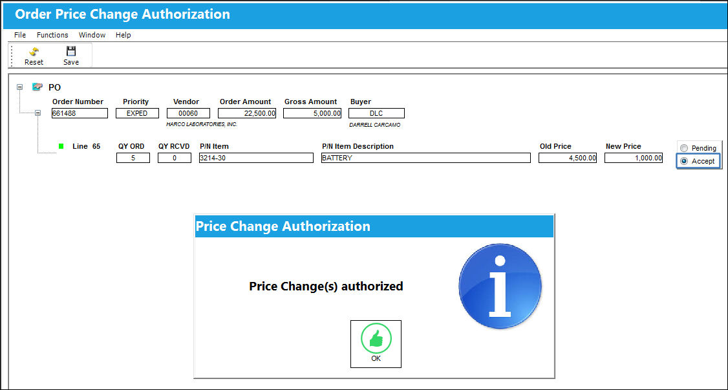Click the Priority field showing EXPED
This screenshot has width=728, height=390.
137,113
